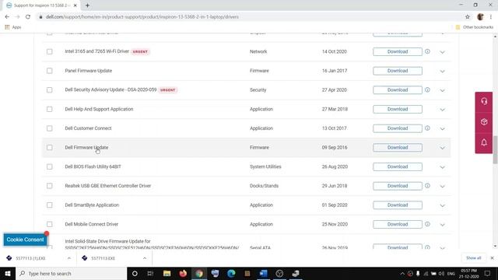Click Windows taskbar search box
Viewport: 498px width, 280px height.
71,273
